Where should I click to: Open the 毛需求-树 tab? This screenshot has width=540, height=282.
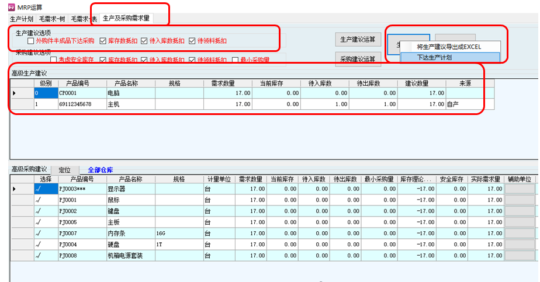[x=51, y=19]
